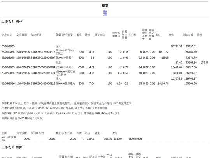The height and width of the screenshot is (158, 210).
Task: Click description 沽00386中國石油化工股份
Action: click(65, 73)
